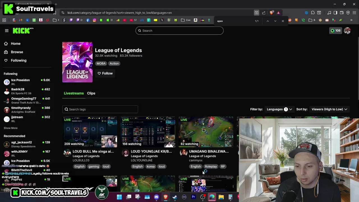Open the Following page
Image resolution: width=359 pixels, height=202 pixels.
19,60
